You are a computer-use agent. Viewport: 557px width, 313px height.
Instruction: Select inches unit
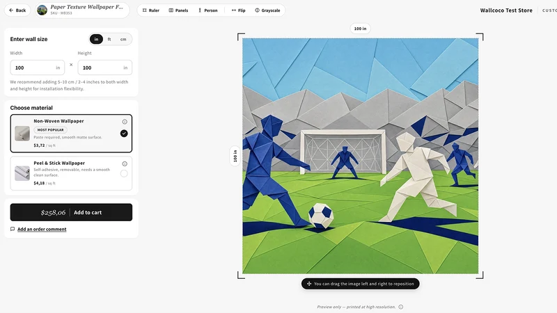96,39
